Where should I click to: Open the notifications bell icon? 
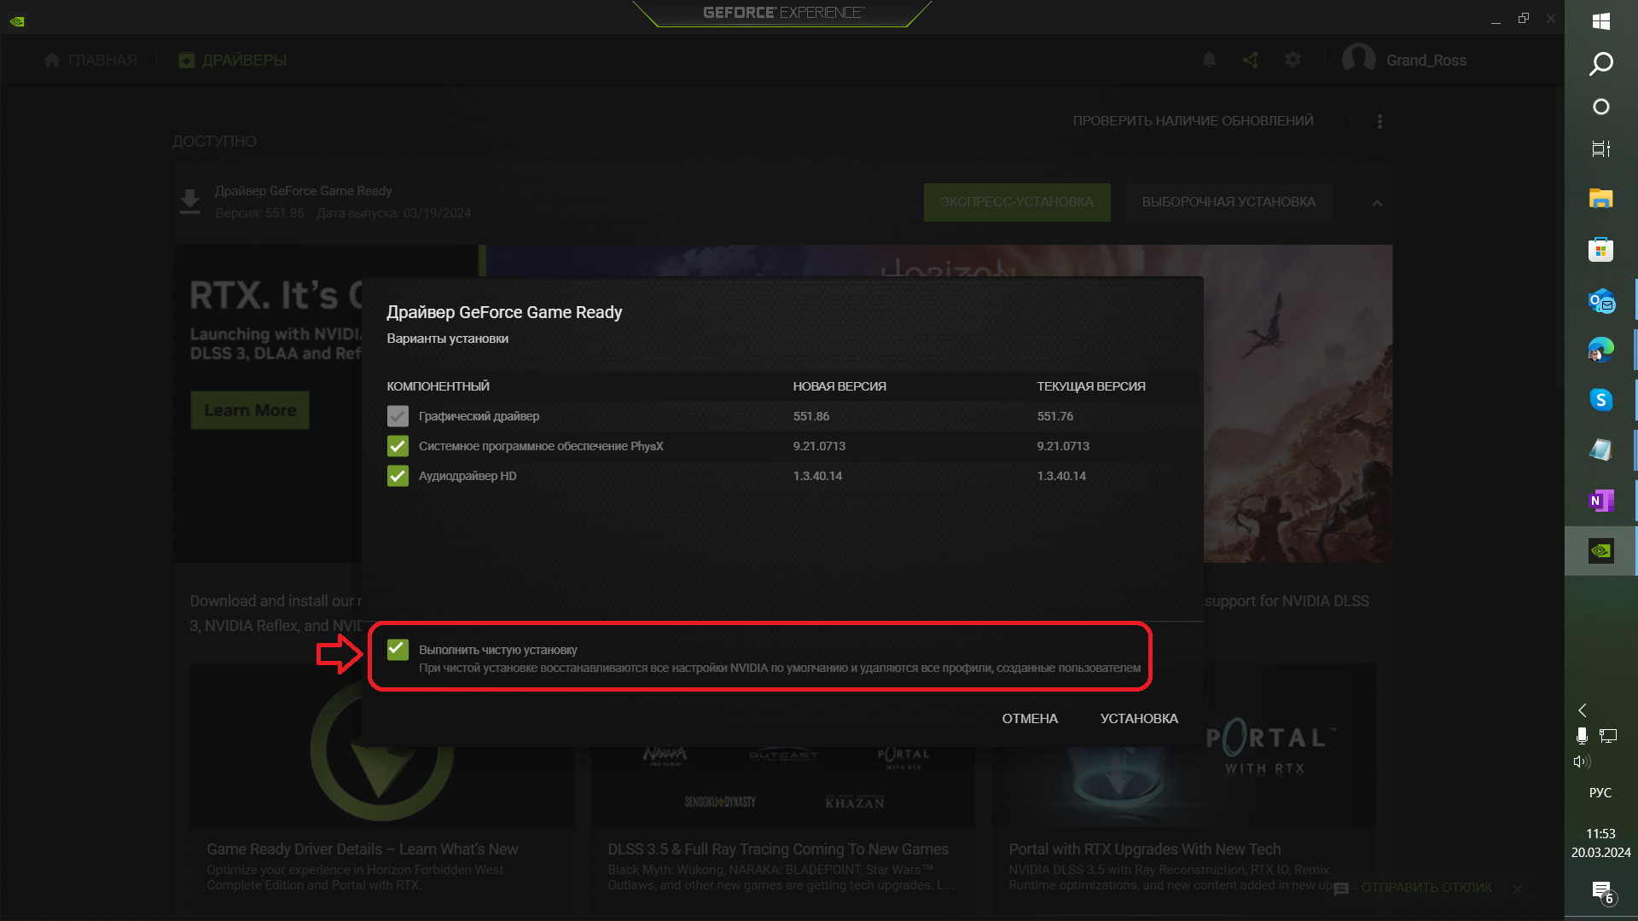[x=1209, y=60]
